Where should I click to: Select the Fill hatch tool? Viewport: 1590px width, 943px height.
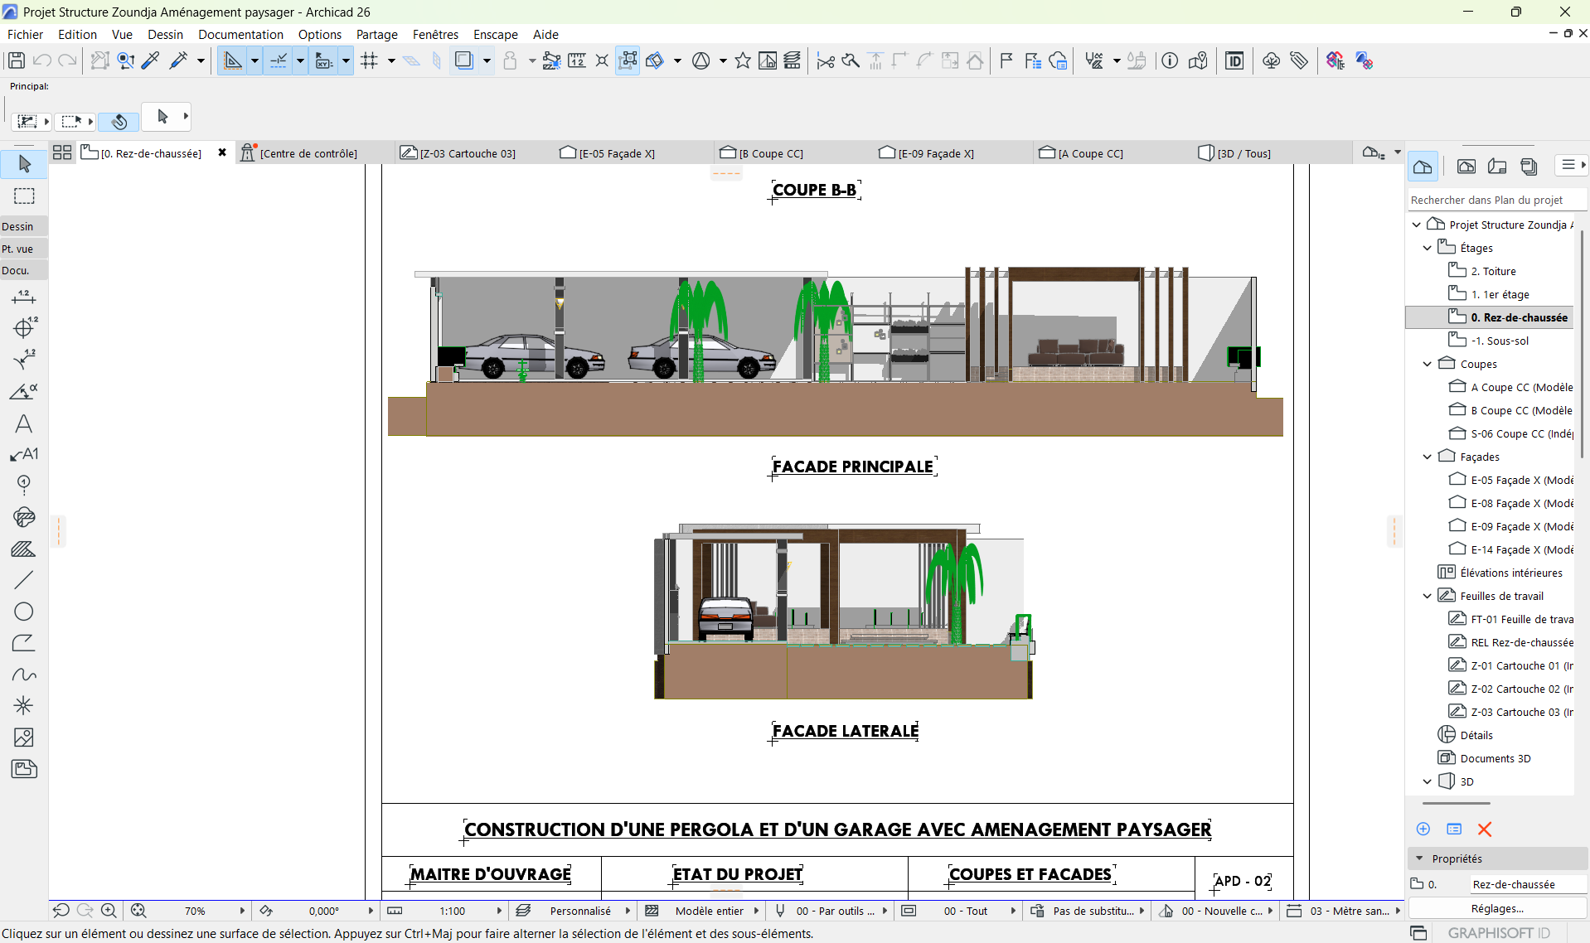coord(23,549)
